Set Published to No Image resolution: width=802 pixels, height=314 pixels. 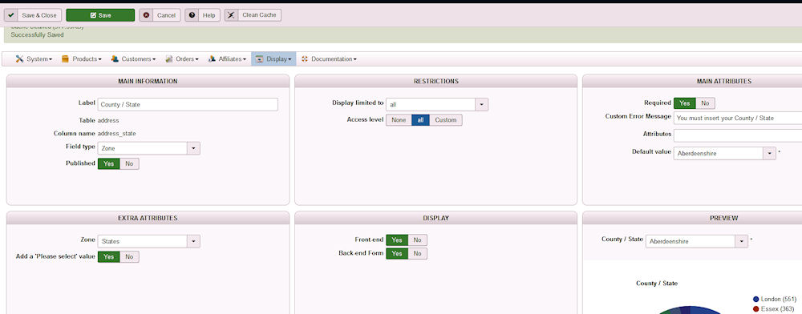(x=129, y=163)
